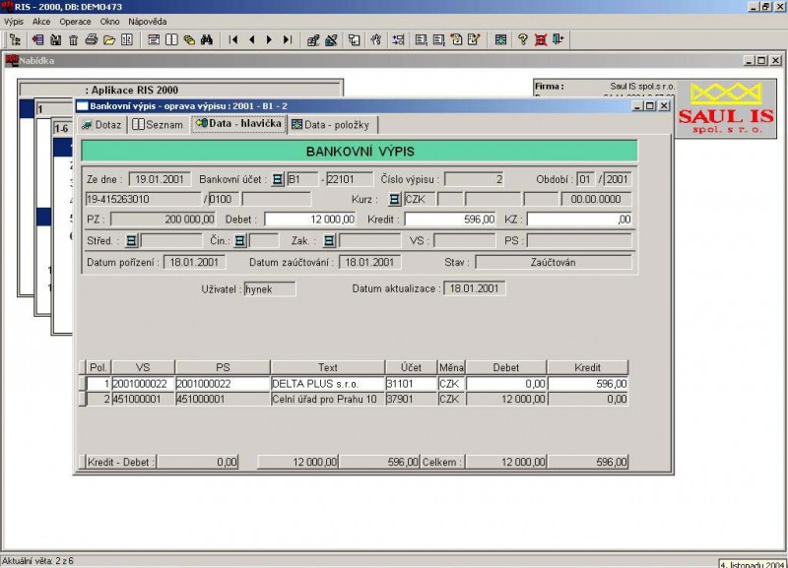Click the Exit door toolbar icon
The height and width of the screenshot is (568, 788).
click(558, 40)
